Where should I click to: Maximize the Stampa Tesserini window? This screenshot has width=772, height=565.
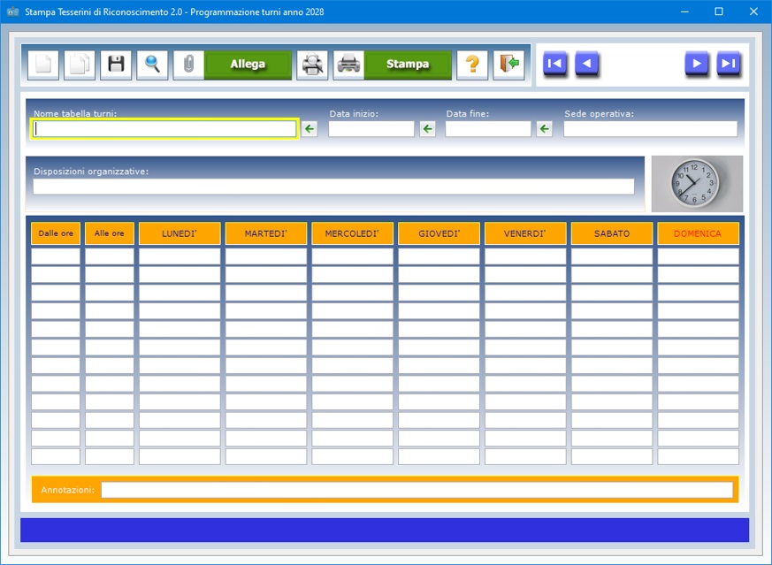(719, 11)
